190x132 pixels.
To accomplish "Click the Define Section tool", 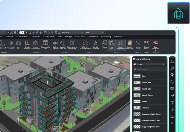I will pos(56,45).
